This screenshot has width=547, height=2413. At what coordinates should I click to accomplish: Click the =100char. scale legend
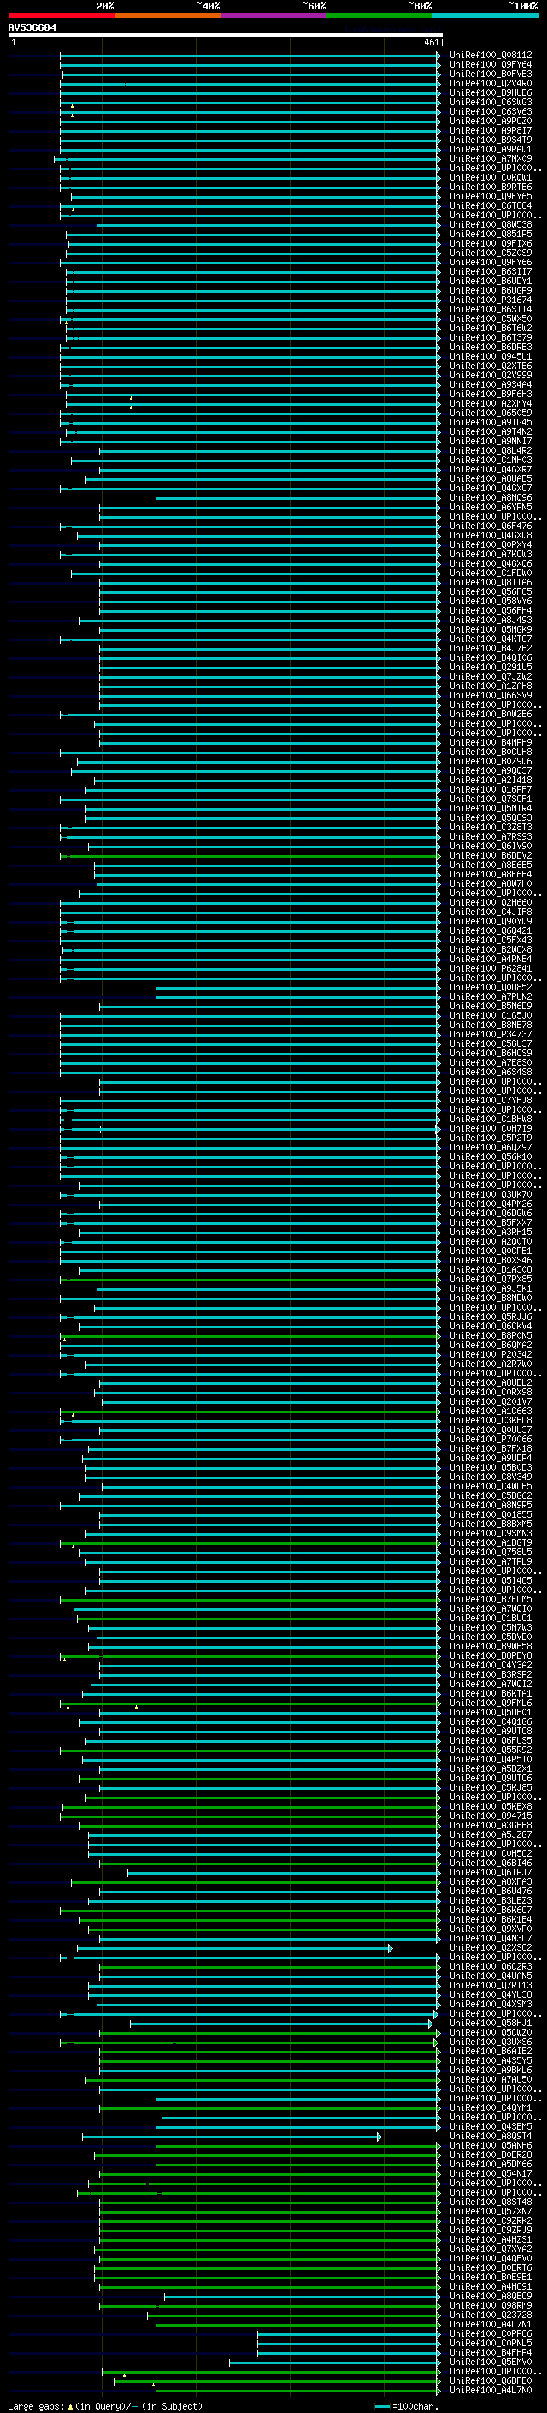point(406,2405)
